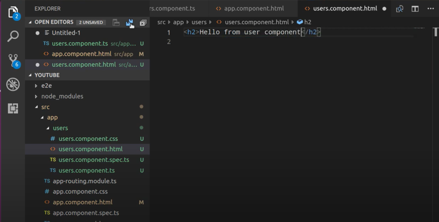Viewport: 439px width, 222px height.
Task: Open the Explorer view in activity bar
Action: [13, 12]
